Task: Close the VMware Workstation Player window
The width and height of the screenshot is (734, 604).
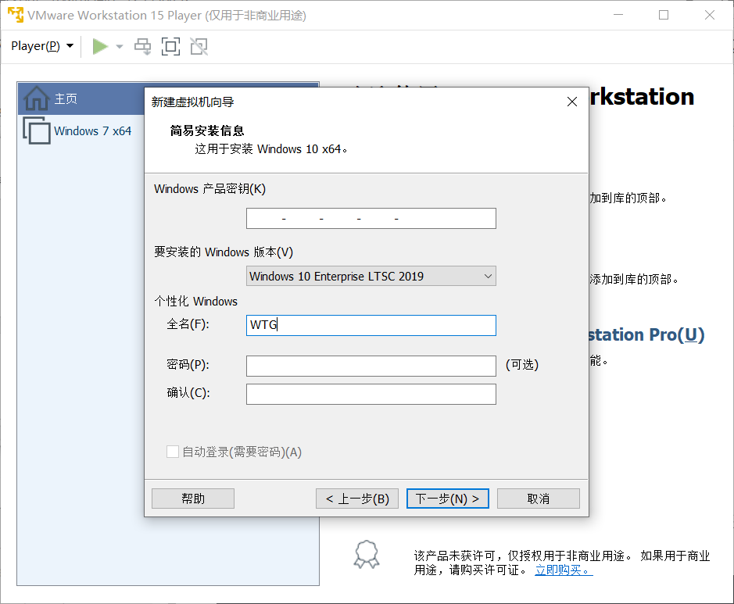Action: (709, 15)
